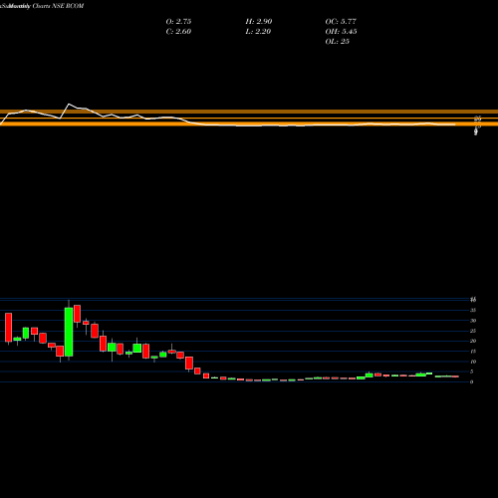
Task: Click the 30 price axis label
Action: tap(473, 321)
